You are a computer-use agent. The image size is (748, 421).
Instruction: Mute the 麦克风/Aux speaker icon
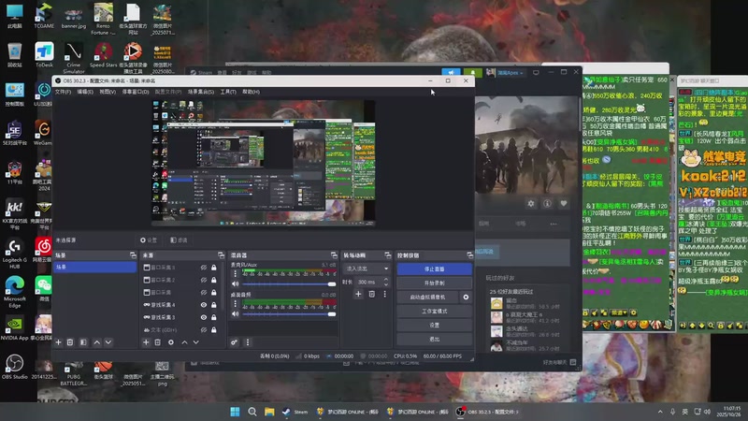point(236,283)
